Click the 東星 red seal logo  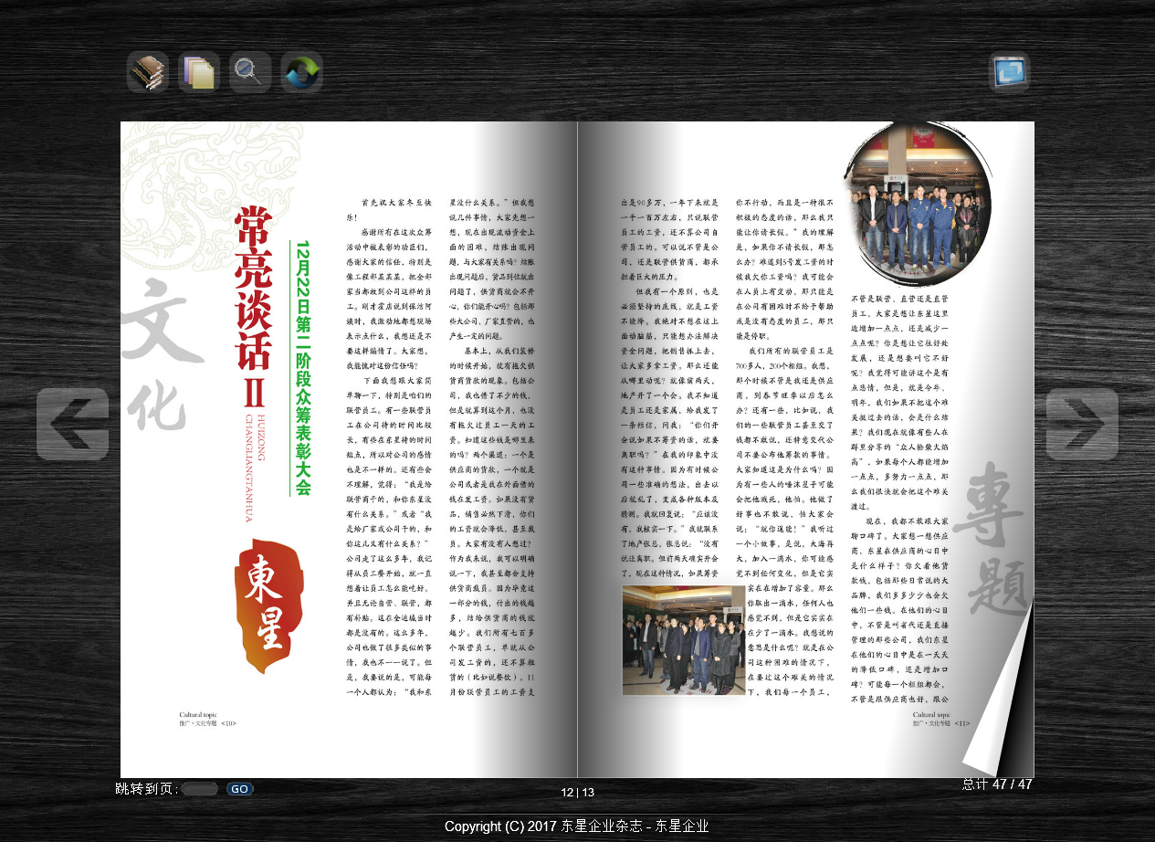[x=268, y=606]
